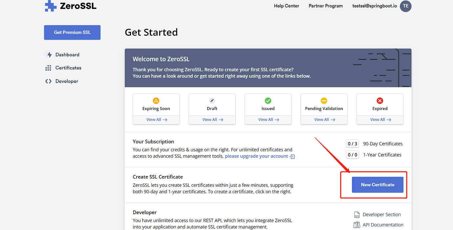Screen dimensions: 453x230
Task: Click the Certificates grid icon
Action: point(48,68)
